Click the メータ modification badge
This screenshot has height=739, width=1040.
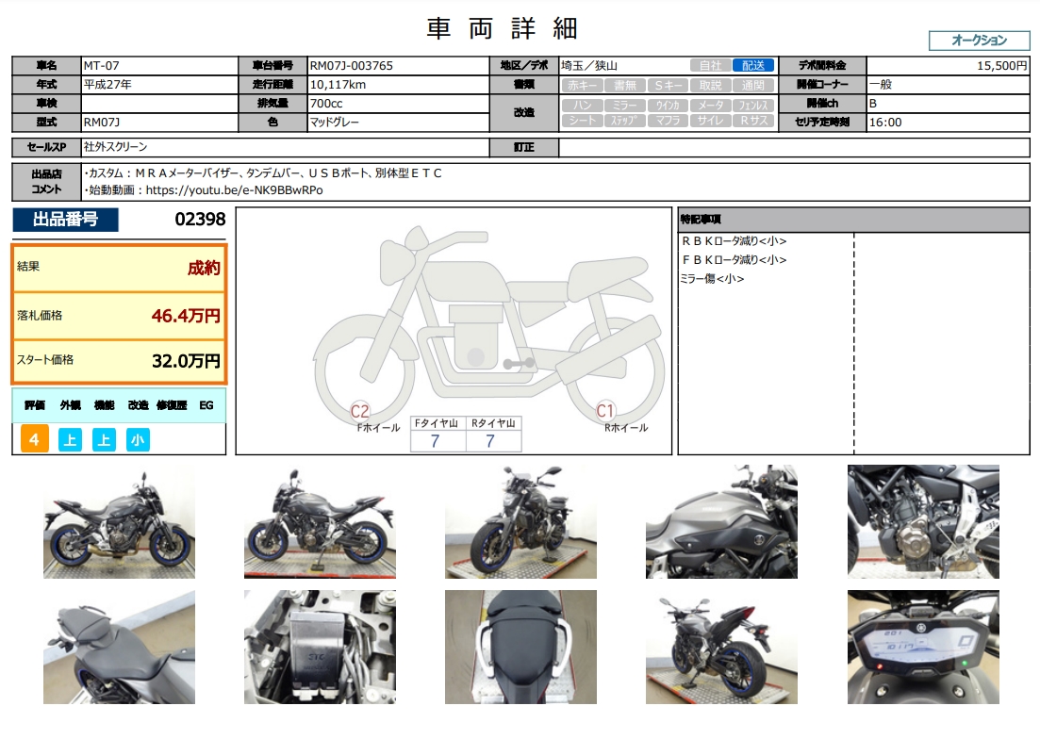point(710,105)
